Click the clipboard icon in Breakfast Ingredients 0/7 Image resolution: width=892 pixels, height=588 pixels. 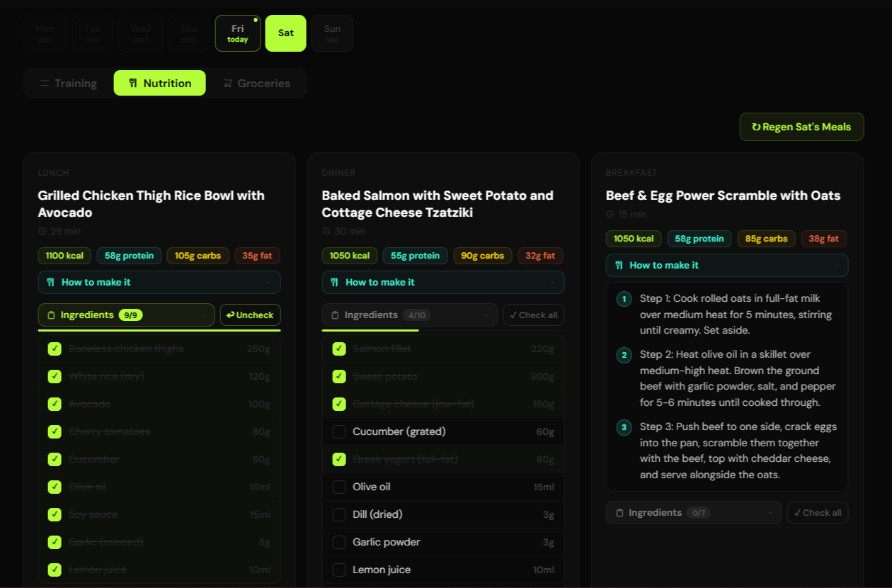coord(619,513)
